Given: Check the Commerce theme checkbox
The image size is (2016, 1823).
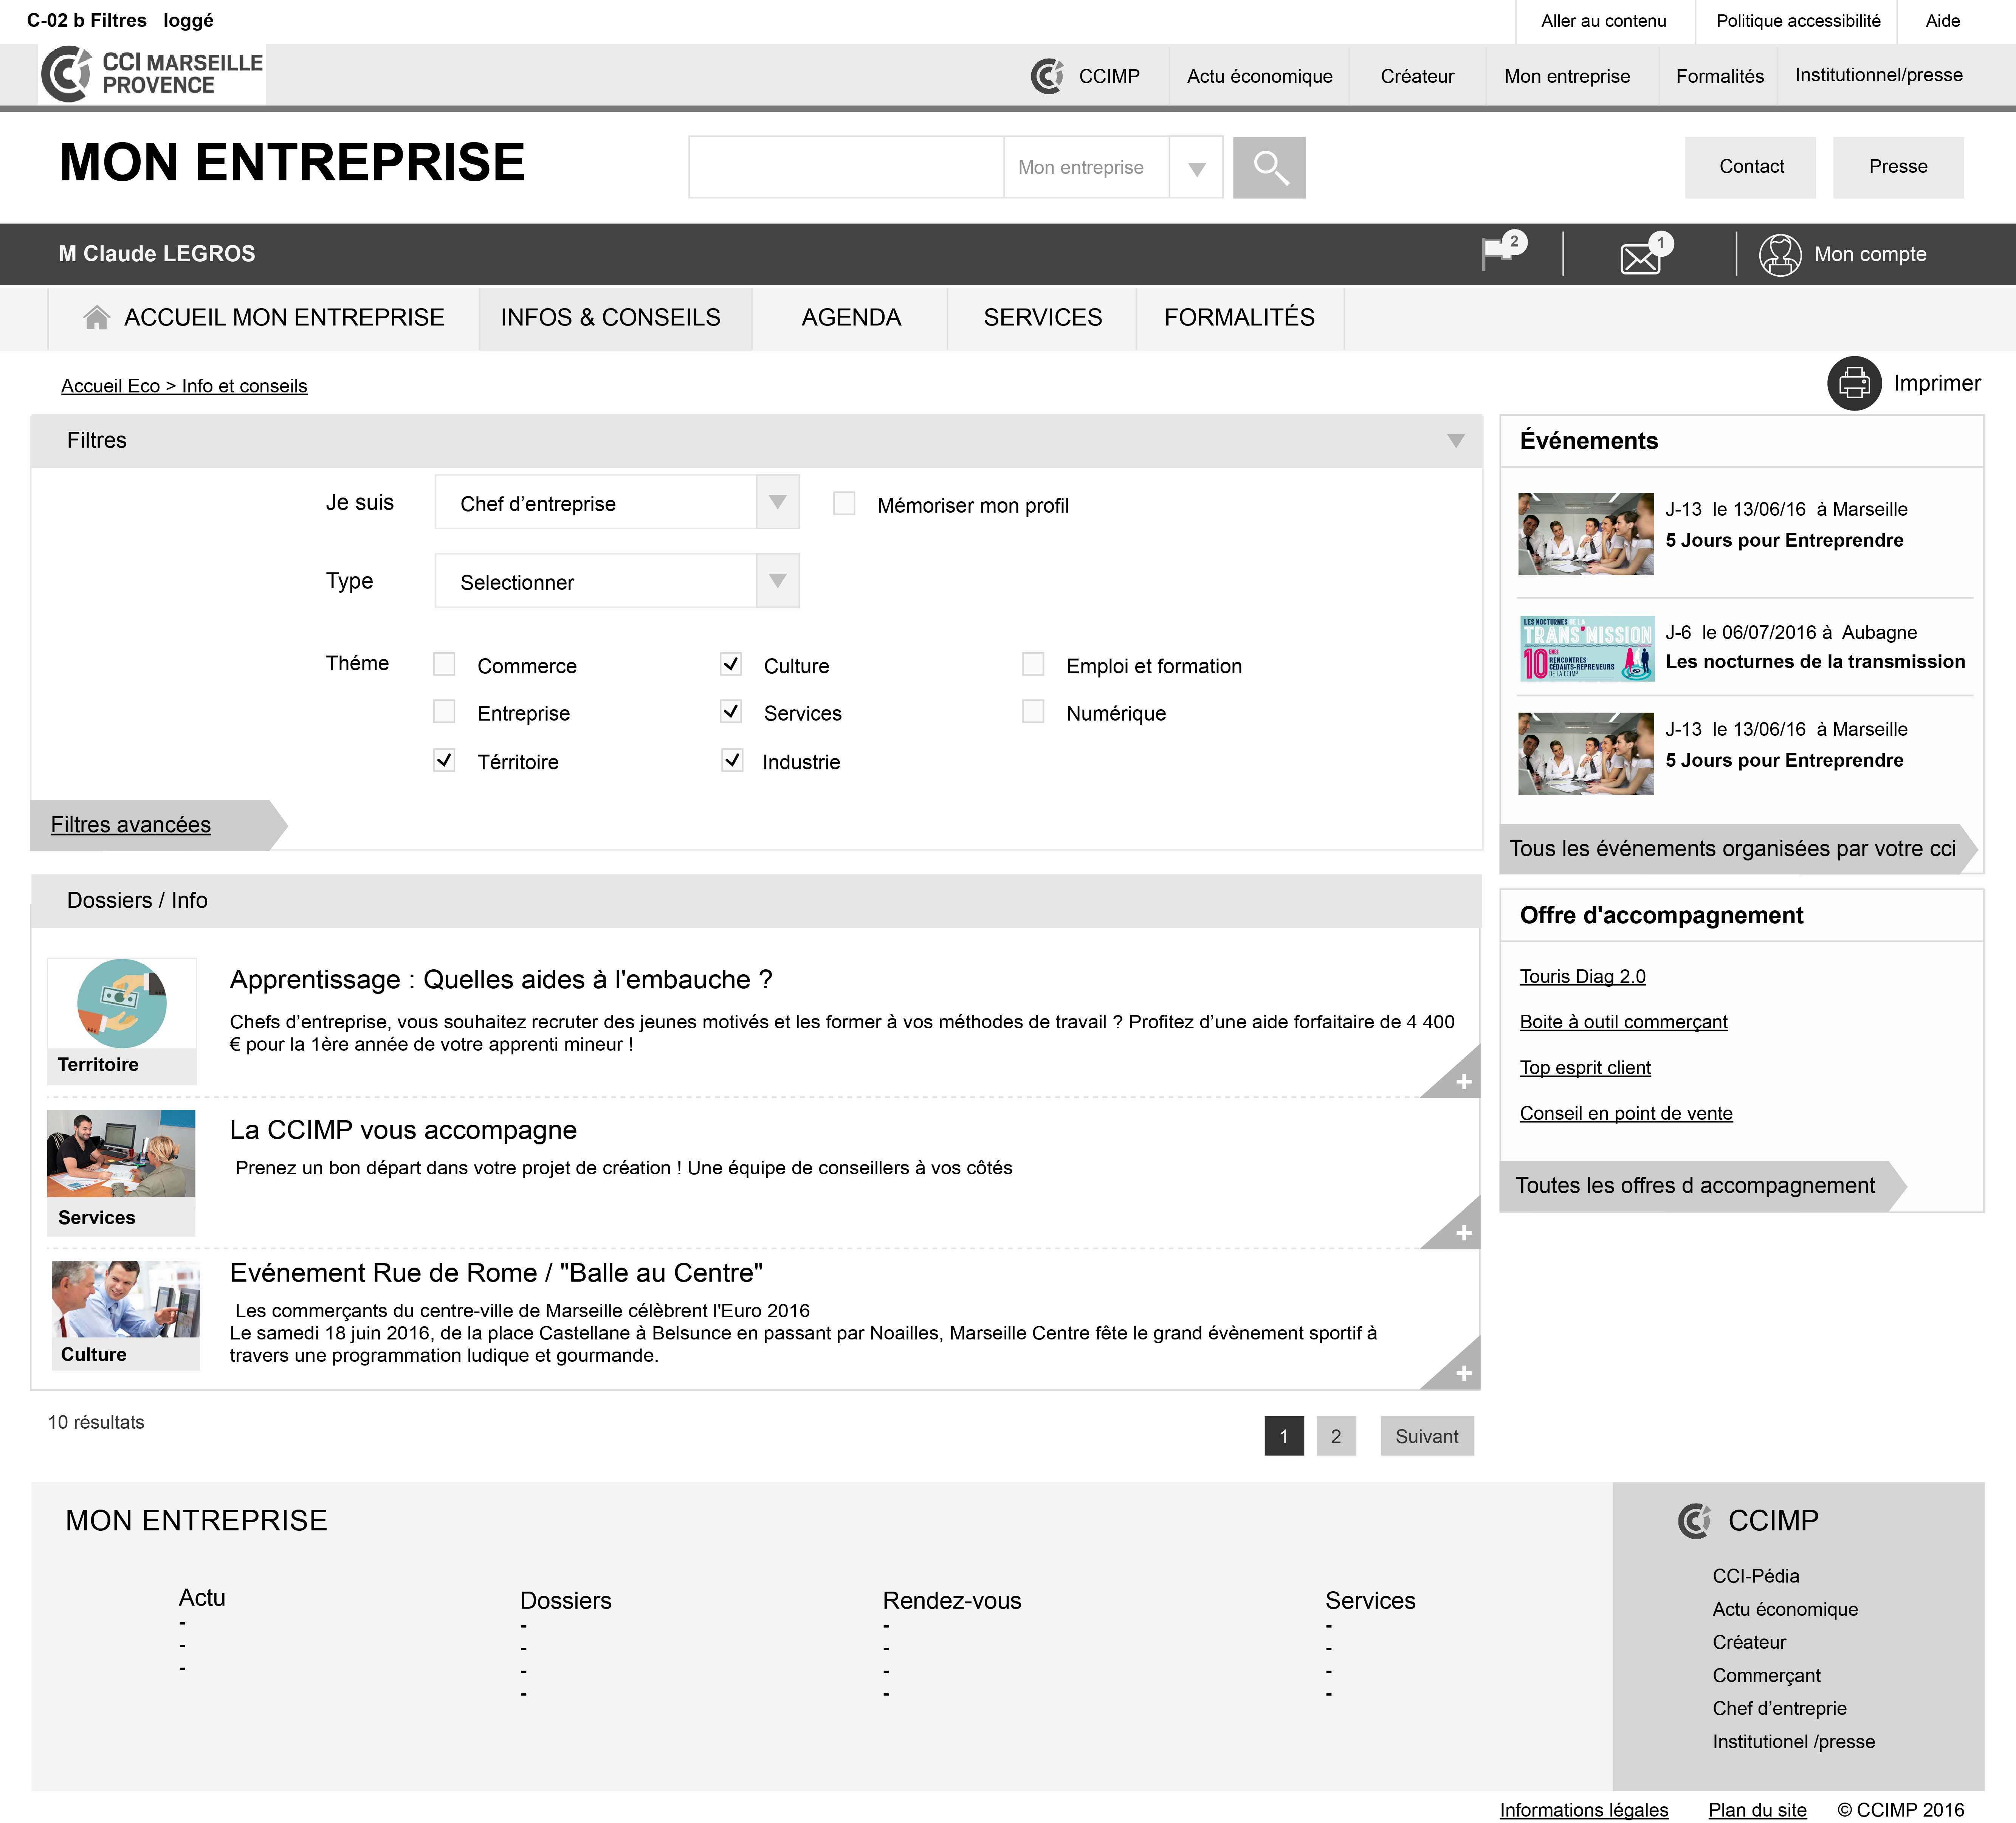Looking at the screenshot, I should (x=444, y=664).
